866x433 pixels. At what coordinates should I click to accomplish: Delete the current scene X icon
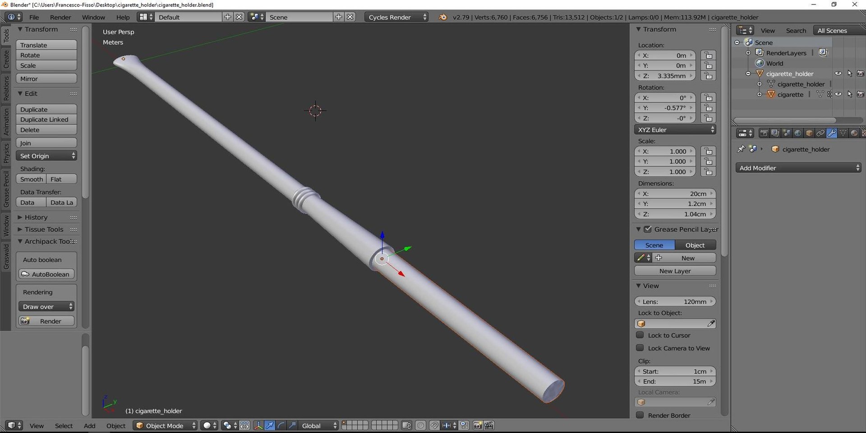[x=350, y=17]
